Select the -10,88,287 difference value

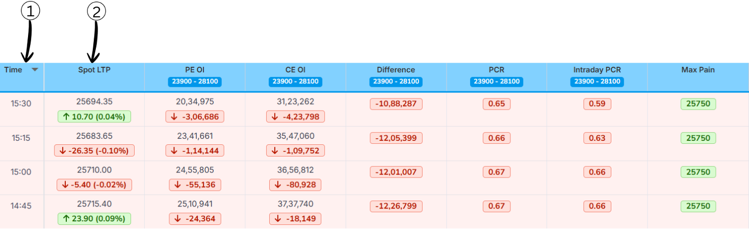pyautogui.click(x=396, y=104)
